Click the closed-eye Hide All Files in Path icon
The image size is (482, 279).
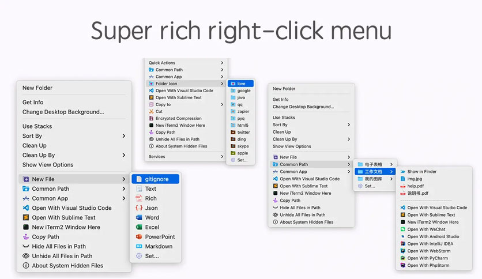tap(26, 246)
